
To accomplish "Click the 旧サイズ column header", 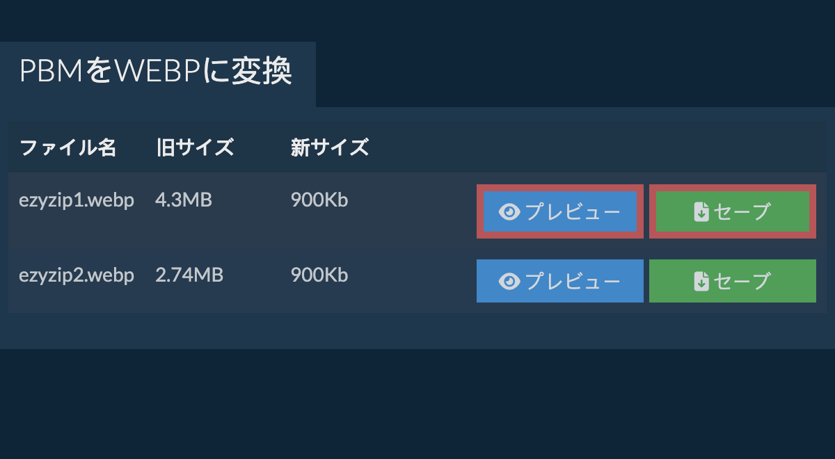I will point(194,148).
